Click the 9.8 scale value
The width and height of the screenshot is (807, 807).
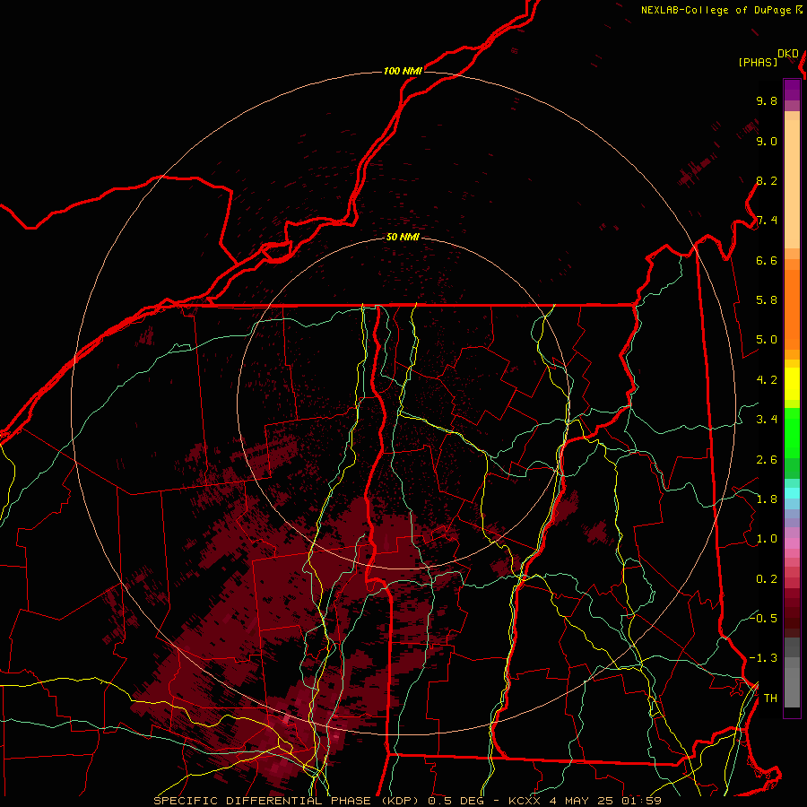tap(767, 101)
